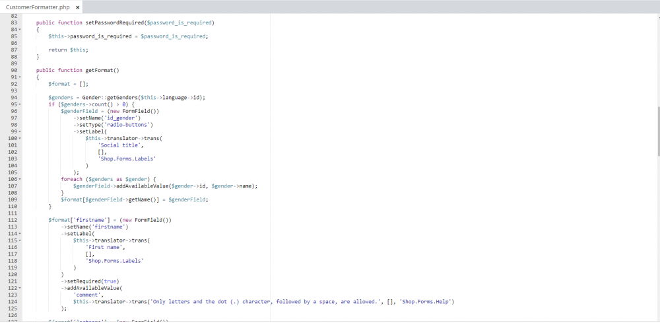Collapse the setLabel fold at line 99
Image resolution: width=660 pixels, height=323 pixels.
[x=20, y=132]
